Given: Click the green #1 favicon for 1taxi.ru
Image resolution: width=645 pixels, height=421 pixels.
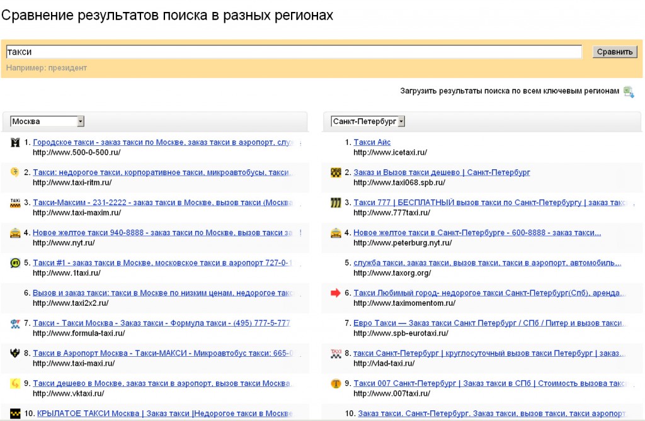Looking at the screenshot, I should pos(15,262).
